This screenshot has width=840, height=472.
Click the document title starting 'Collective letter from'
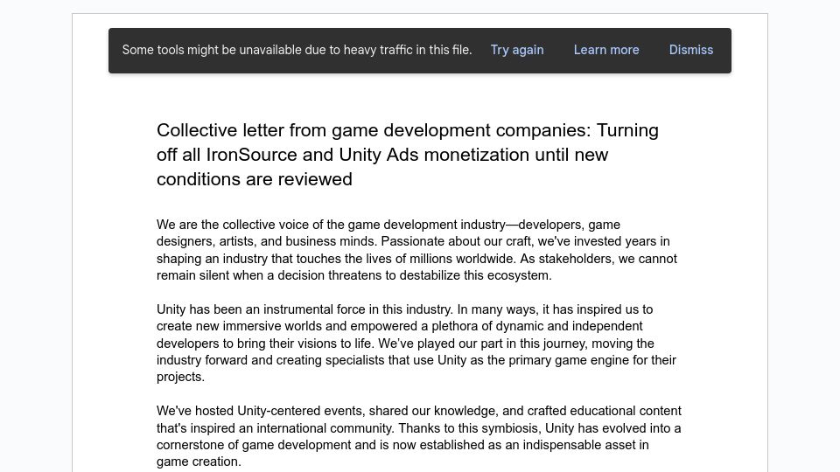(x=408, y=155)
